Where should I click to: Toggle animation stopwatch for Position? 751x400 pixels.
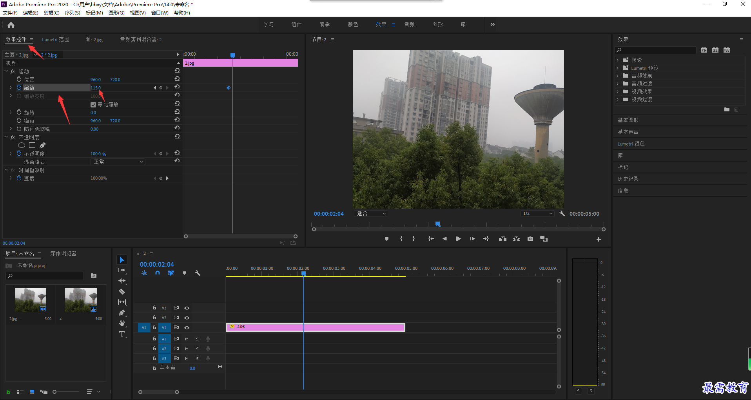pyautogui.click(x=19, y=79)
